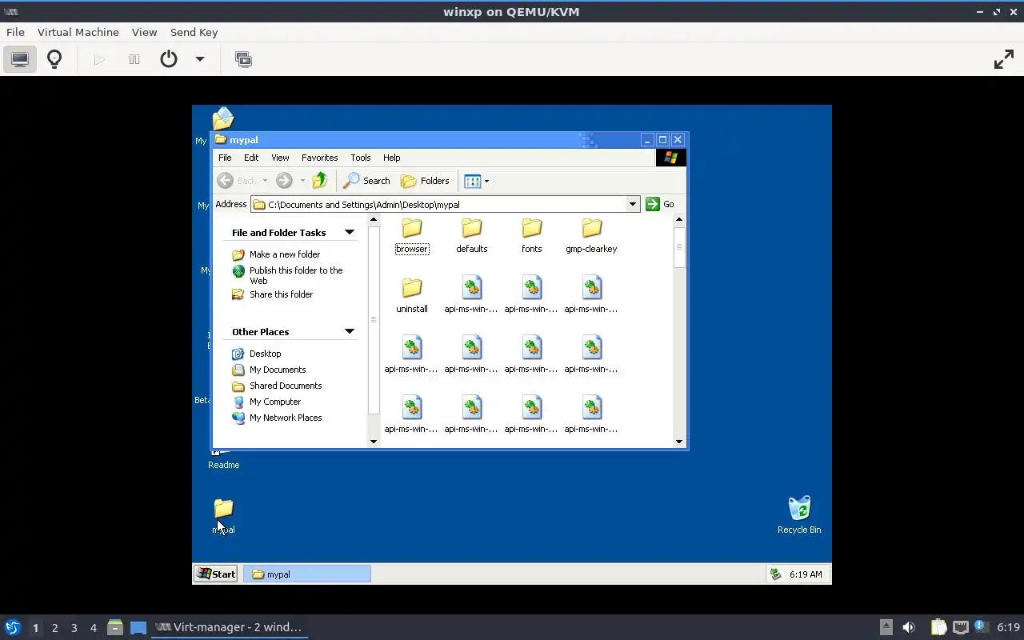Expand the Address bar dropdown
The width and height of the screenshot is (1024, 640).
coord(632,204)
